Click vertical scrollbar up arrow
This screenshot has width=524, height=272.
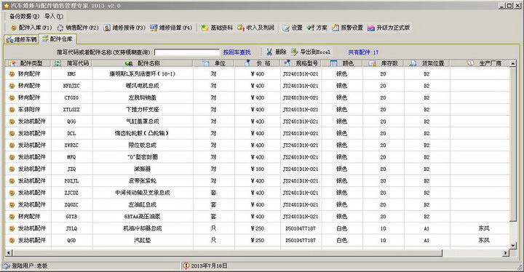coord(513,63)
